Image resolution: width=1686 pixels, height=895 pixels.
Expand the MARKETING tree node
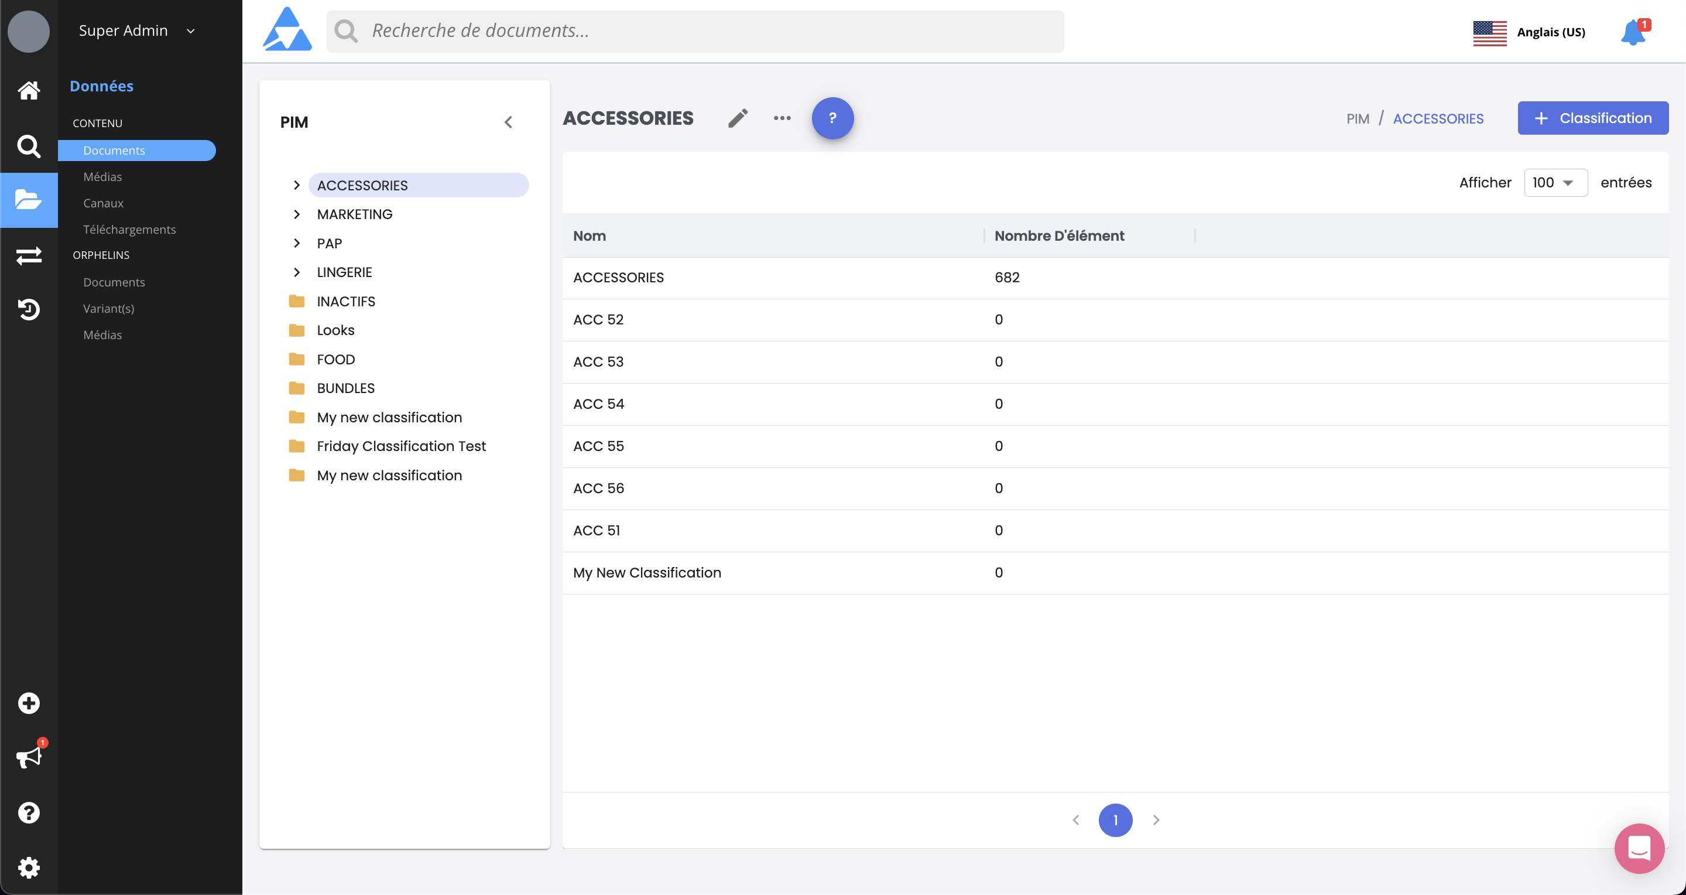pyautogui.click(x=296, y=214)
